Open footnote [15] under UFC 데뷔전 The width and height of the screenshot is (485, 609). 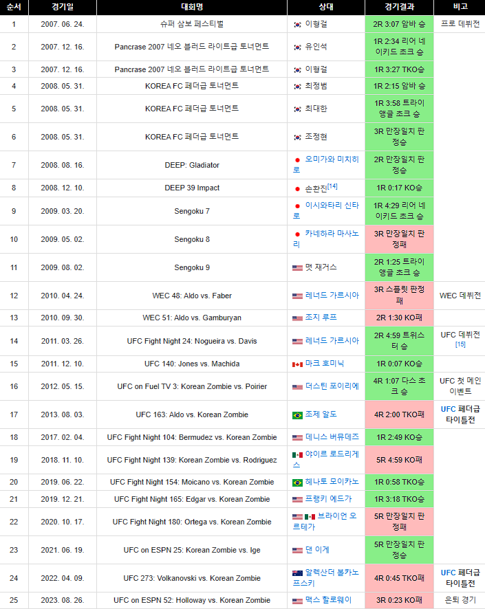coord(460,344)
